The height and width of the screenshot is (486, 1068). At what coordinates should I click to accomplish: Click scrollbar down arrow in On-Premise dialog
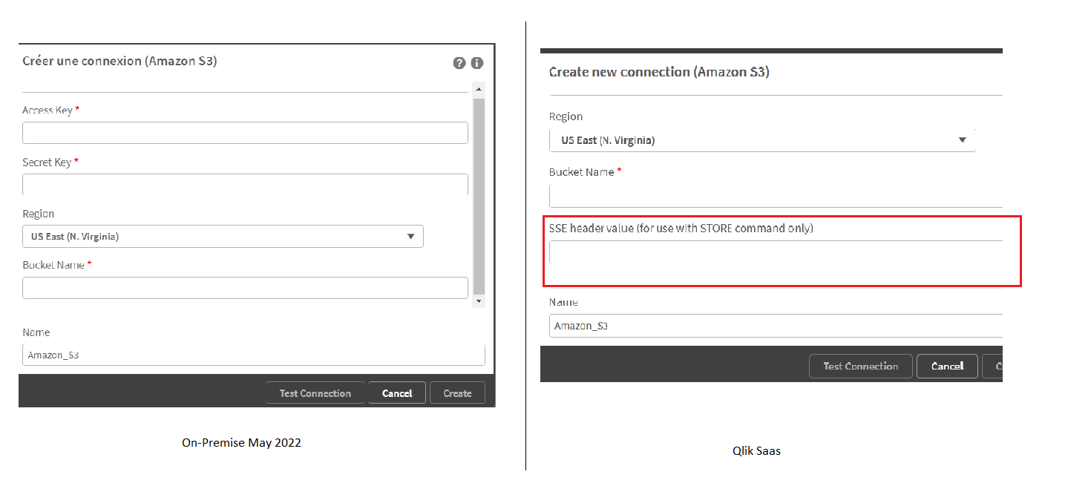pyautogui.click(x=479, y=301)
